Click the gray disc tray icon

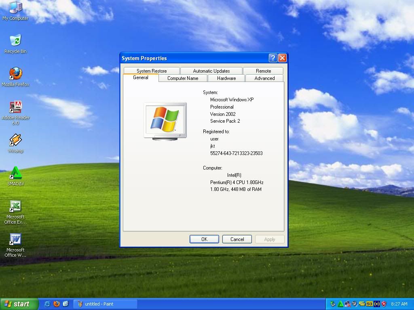pos(355,304)
